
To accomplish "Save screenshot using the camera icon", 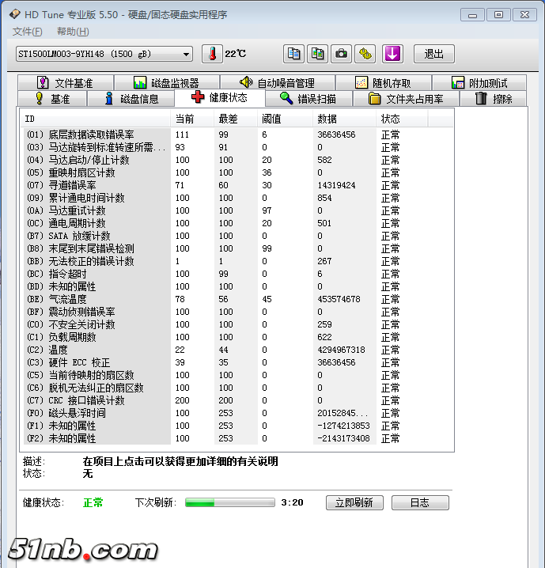I will [x=341, y=54].
